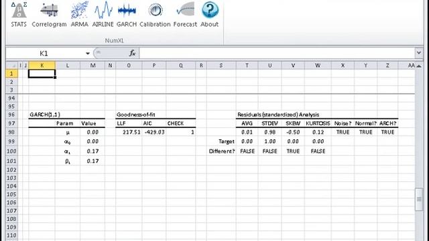Click the Different? label cell
The image size is (429, 241).
click(222, 151)
